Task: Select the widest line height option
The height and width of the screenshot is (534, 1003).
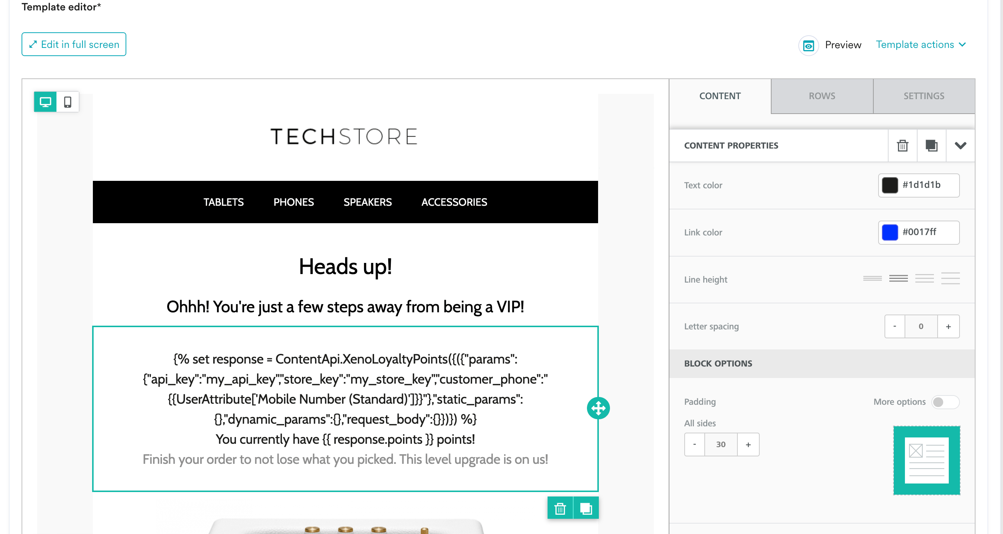Action: 951,278
